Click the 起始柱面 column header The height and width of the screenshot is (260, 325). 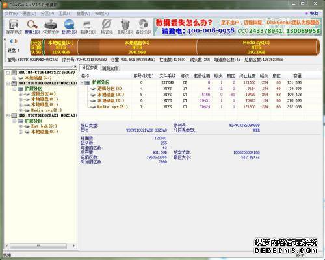click(201, 76)
